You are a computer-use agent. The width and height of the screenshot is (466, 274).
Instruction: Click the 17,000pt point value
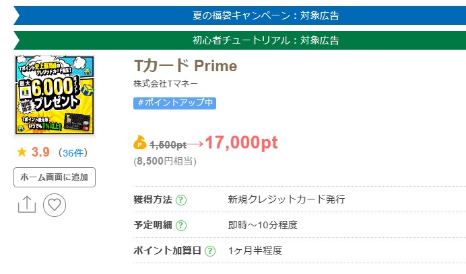pyautogui.click(x=241, y=142)
